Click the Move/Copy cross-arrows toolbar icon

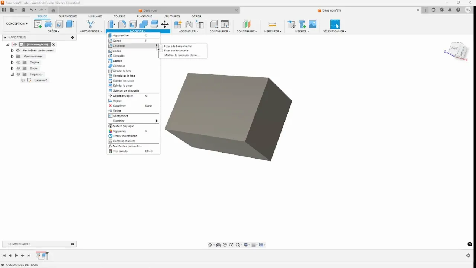[165, 25]
